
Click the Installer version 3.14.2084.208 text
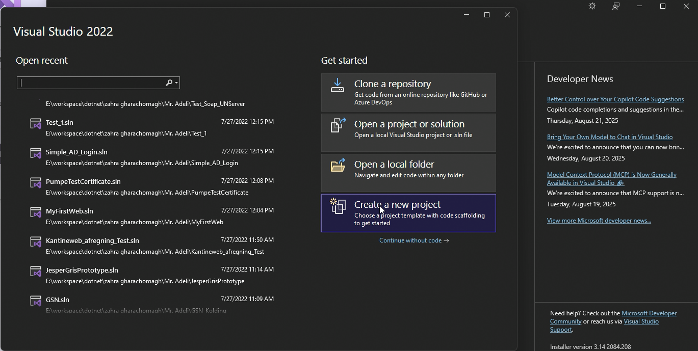tap(590, 347)
